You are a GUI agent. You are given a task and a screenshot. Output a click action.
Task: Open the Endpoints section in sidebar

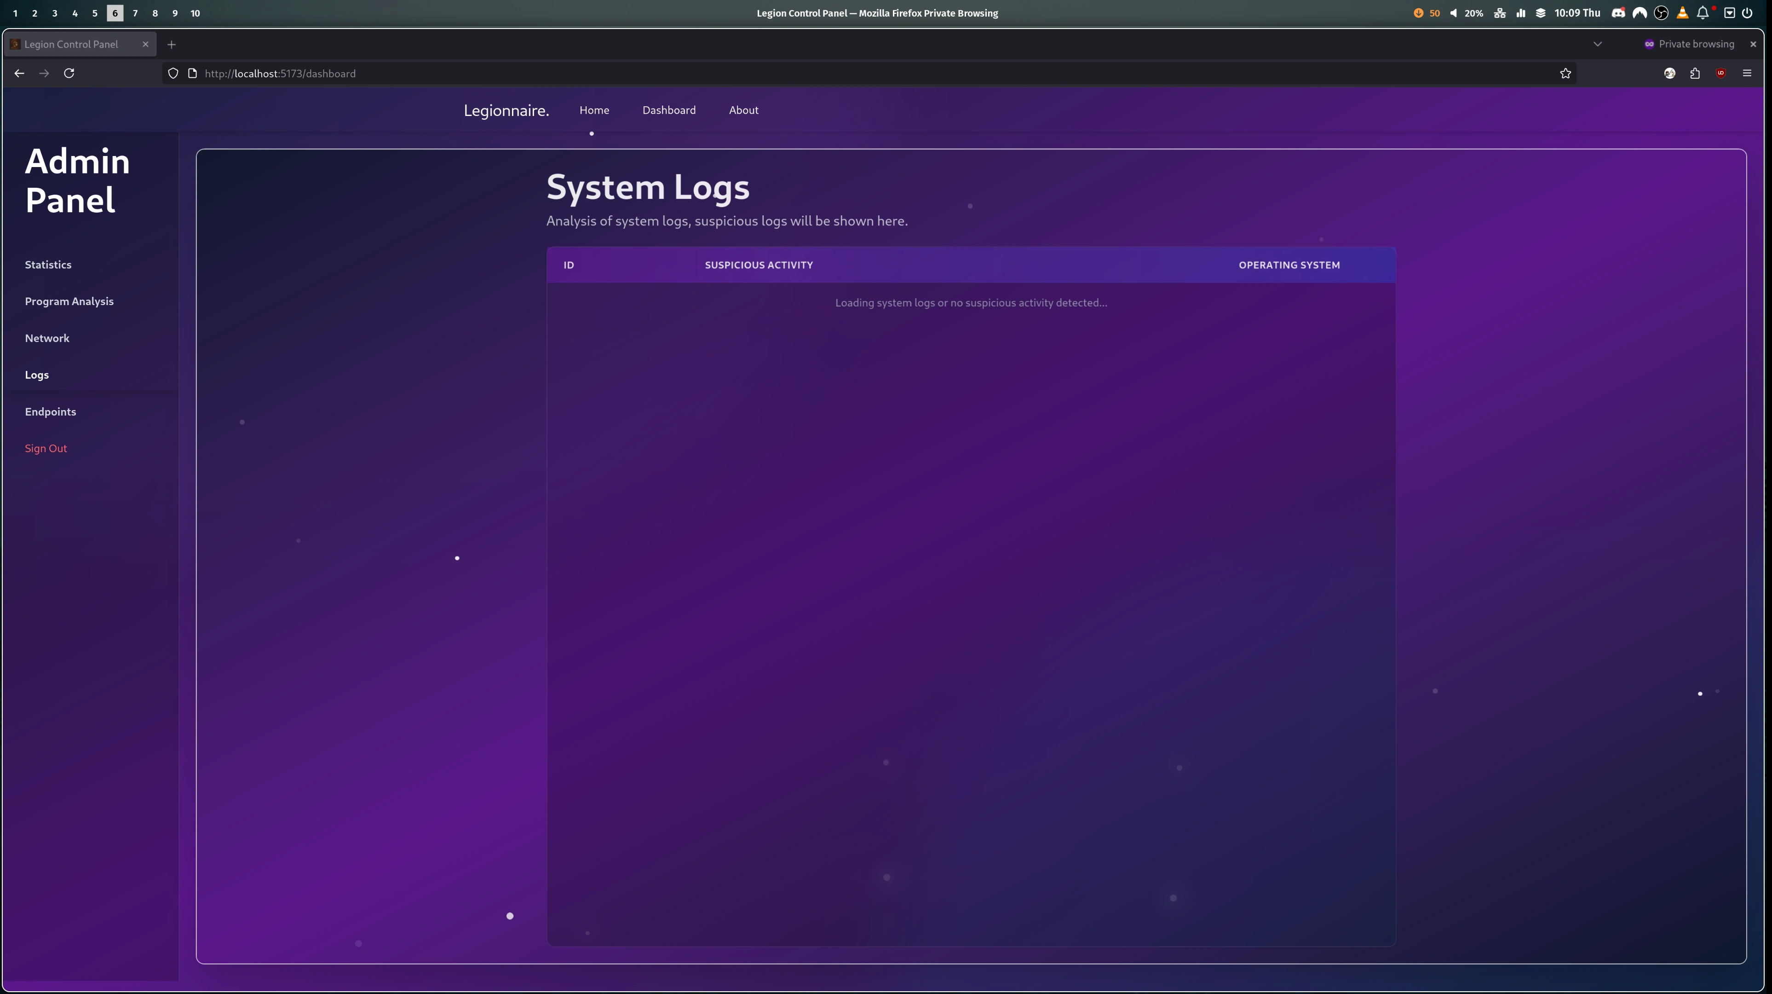coord(50,411)
